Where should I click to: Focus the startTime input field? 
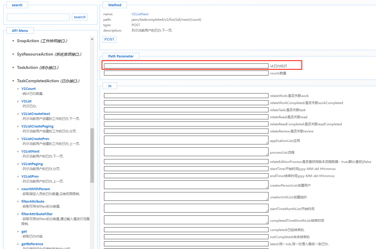(186, 169)
